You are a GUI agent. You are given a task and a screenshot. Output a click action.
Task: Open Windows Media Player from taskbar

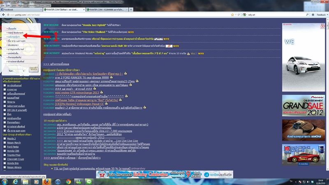pyautogui.click(x=36, y=182)
